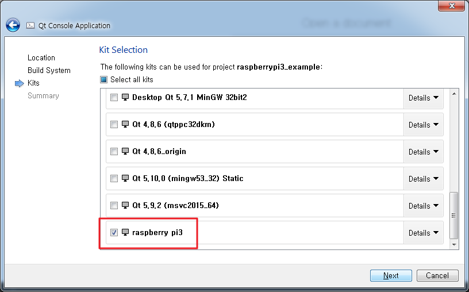Click the Qt Console Application terminal icon

pyautogui.click(x=30, y=25)
